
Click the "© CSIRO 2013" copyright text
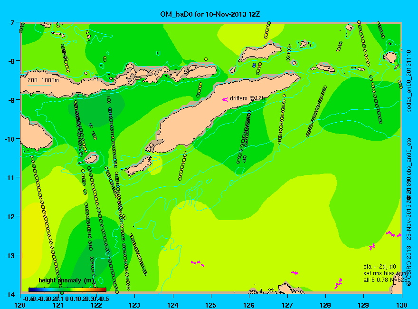point(409,266)
